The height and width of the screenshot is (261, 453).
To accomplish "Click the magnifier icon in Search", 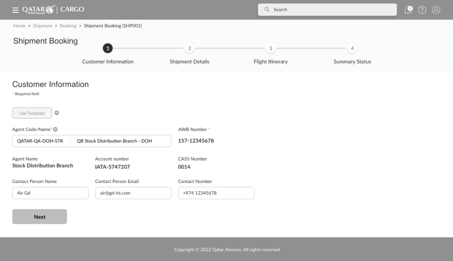I will 267,9.
